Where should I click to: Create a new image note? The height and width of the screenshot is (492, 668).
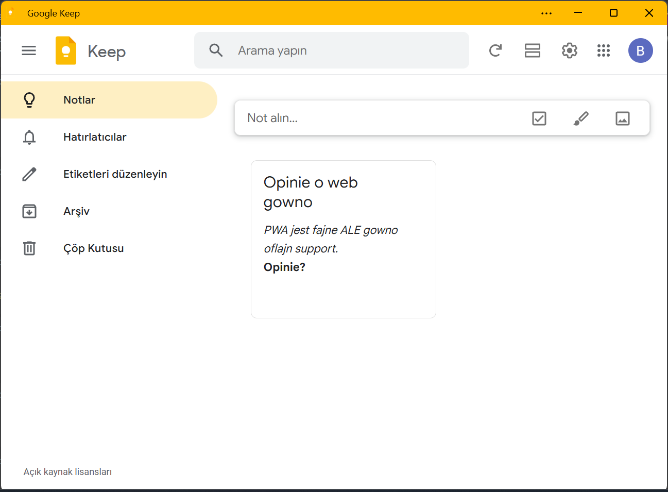tap(623, 118)
